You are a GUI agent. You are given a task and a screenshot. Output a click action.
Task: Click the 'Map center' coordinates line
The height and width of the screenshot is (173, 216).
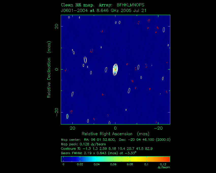(x=116, y=140)
